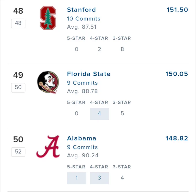The image size is (196, 192).
Task: Open the Alabama team name link
Action: [x=82, y=138]
